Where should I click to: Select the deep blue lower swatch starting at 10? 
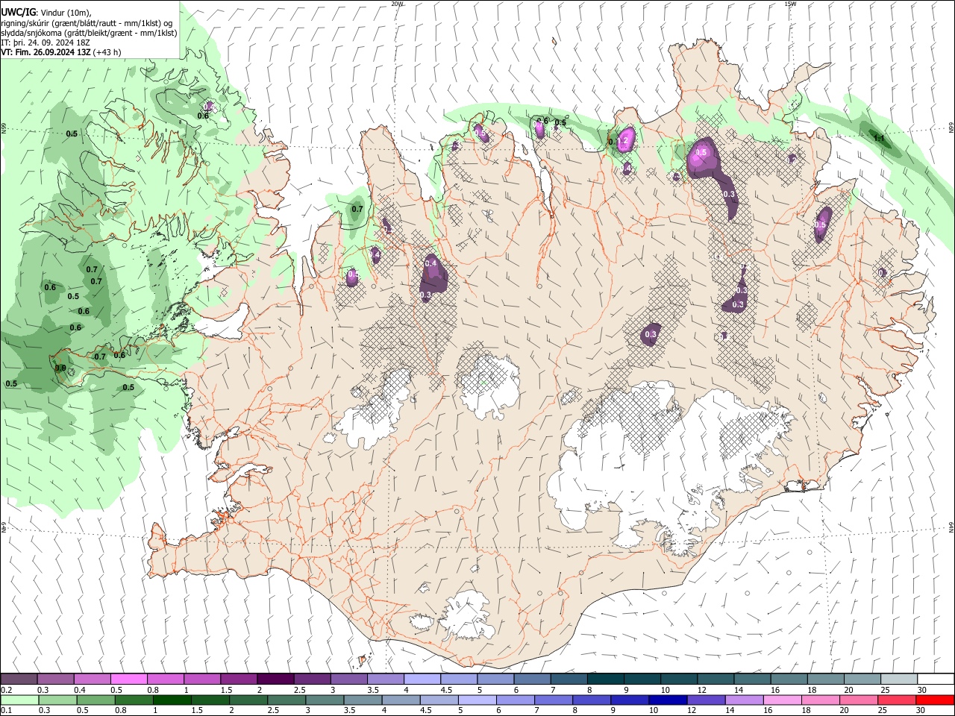[x=668, y=700]
